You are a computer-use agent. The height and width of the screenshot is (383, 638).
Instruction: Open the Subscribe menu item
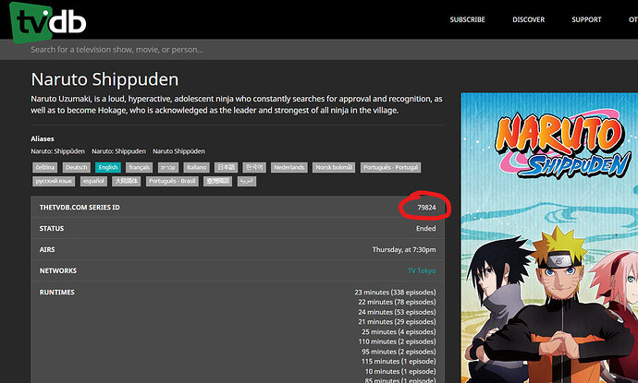(467, 19)
